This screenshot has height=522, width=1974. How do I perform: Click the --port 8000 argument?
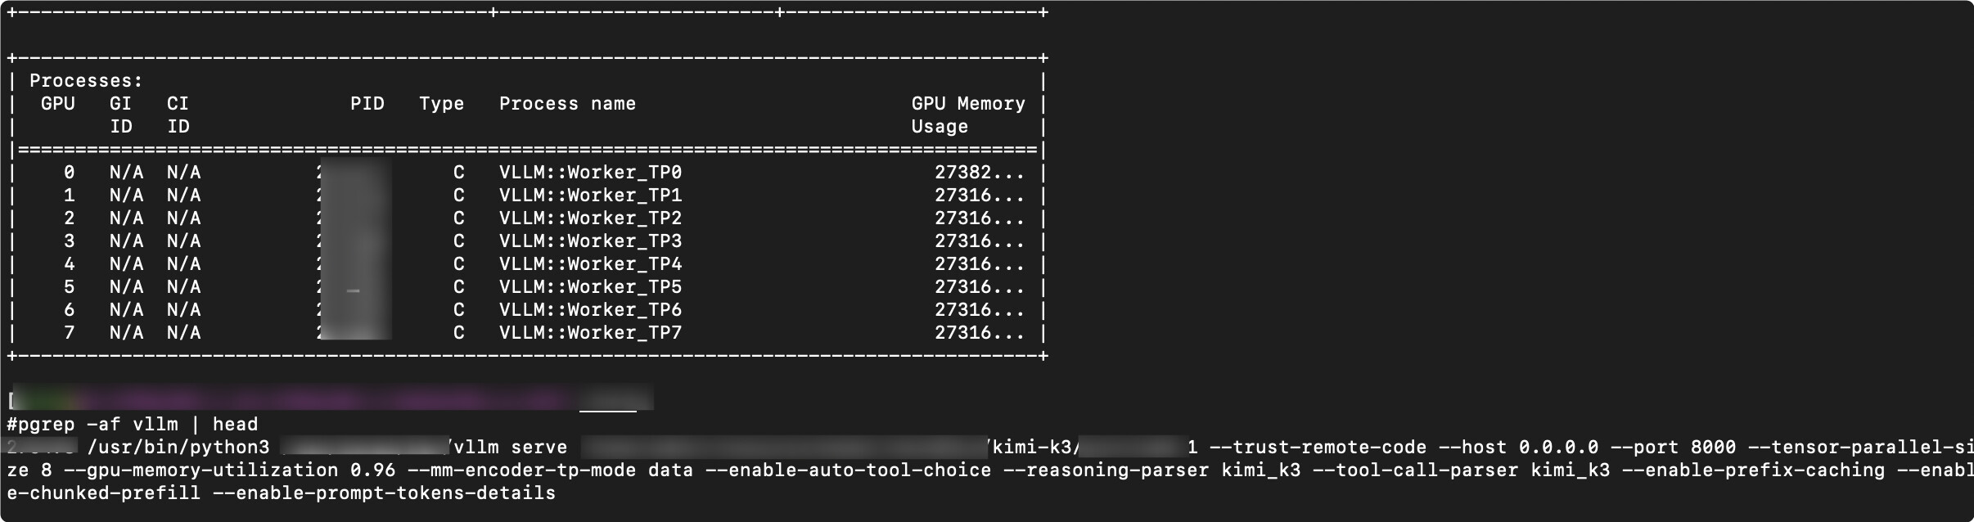1674,448
